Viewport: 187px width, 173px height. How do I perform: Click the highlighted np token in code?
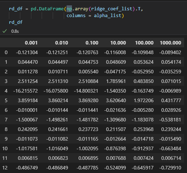coord(69,9)
